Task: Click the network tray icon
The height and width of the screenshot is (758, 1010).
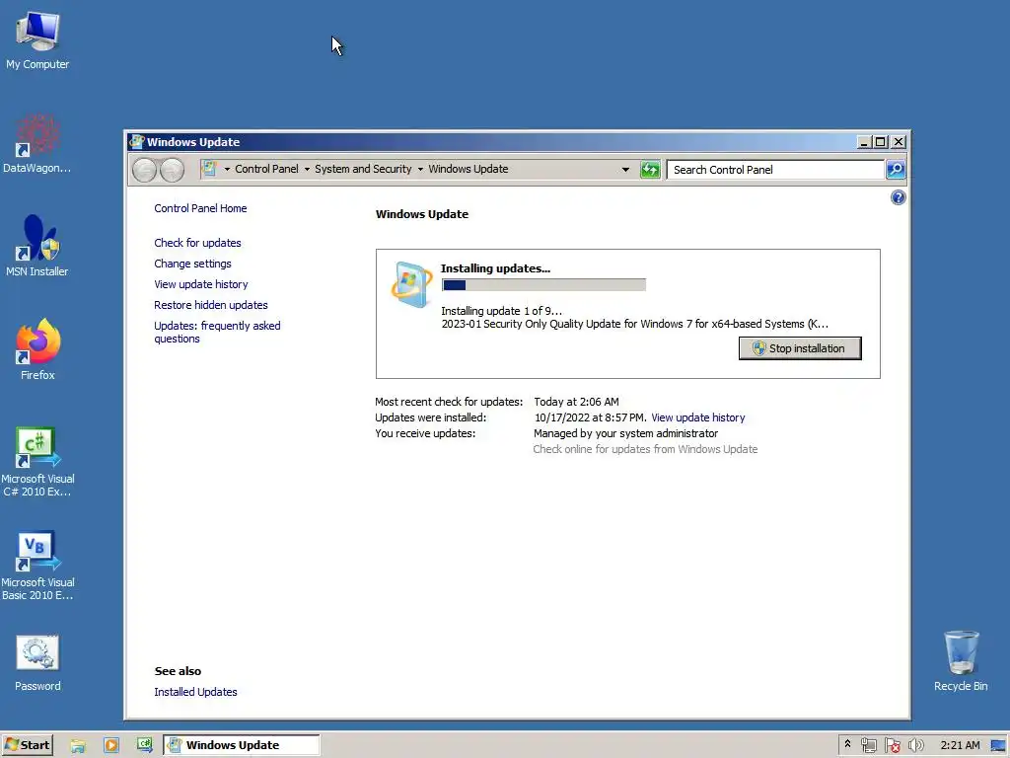Action: coord(869,745)
